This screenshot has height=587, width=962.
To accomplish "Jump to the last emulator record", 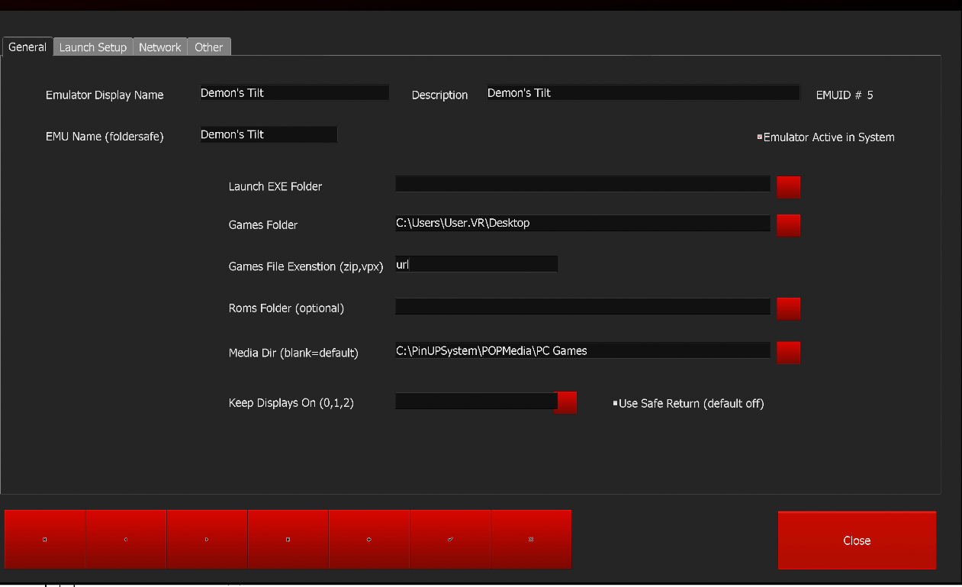I will [288, 539].
